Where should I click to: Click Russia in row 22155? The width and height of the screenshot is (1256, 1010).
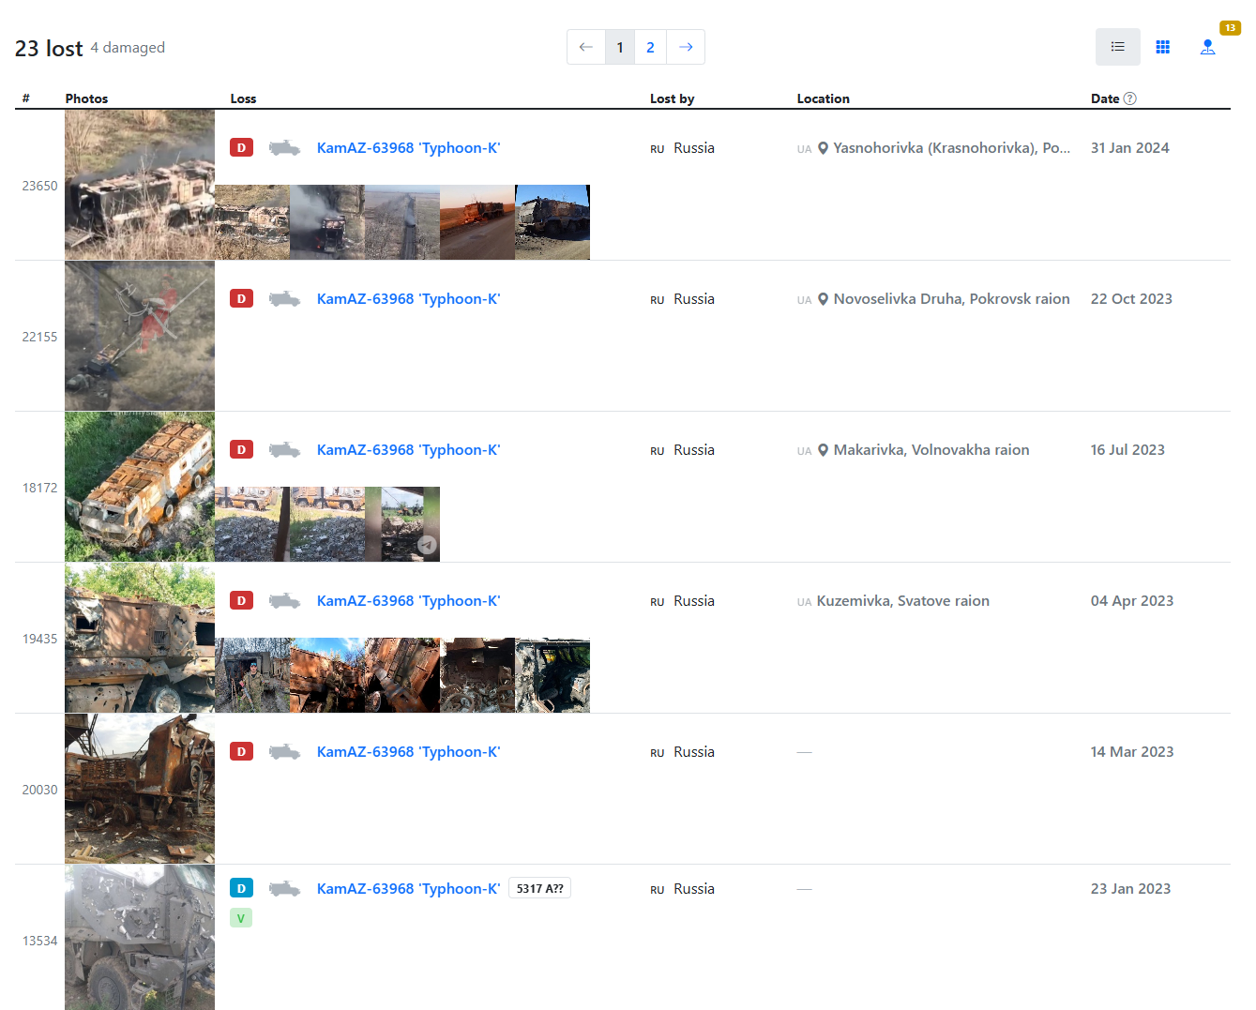tap(693, 299)
